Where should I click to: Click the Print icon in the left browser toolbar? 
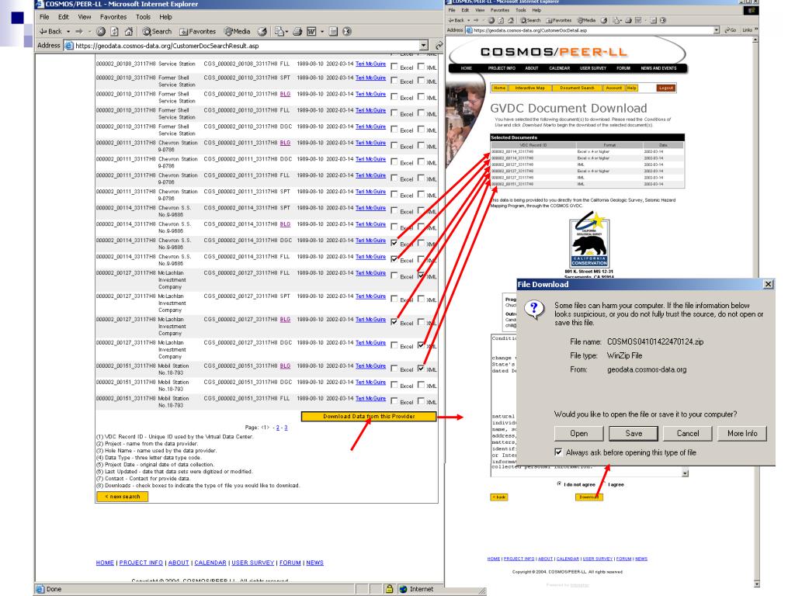[297, 31]
